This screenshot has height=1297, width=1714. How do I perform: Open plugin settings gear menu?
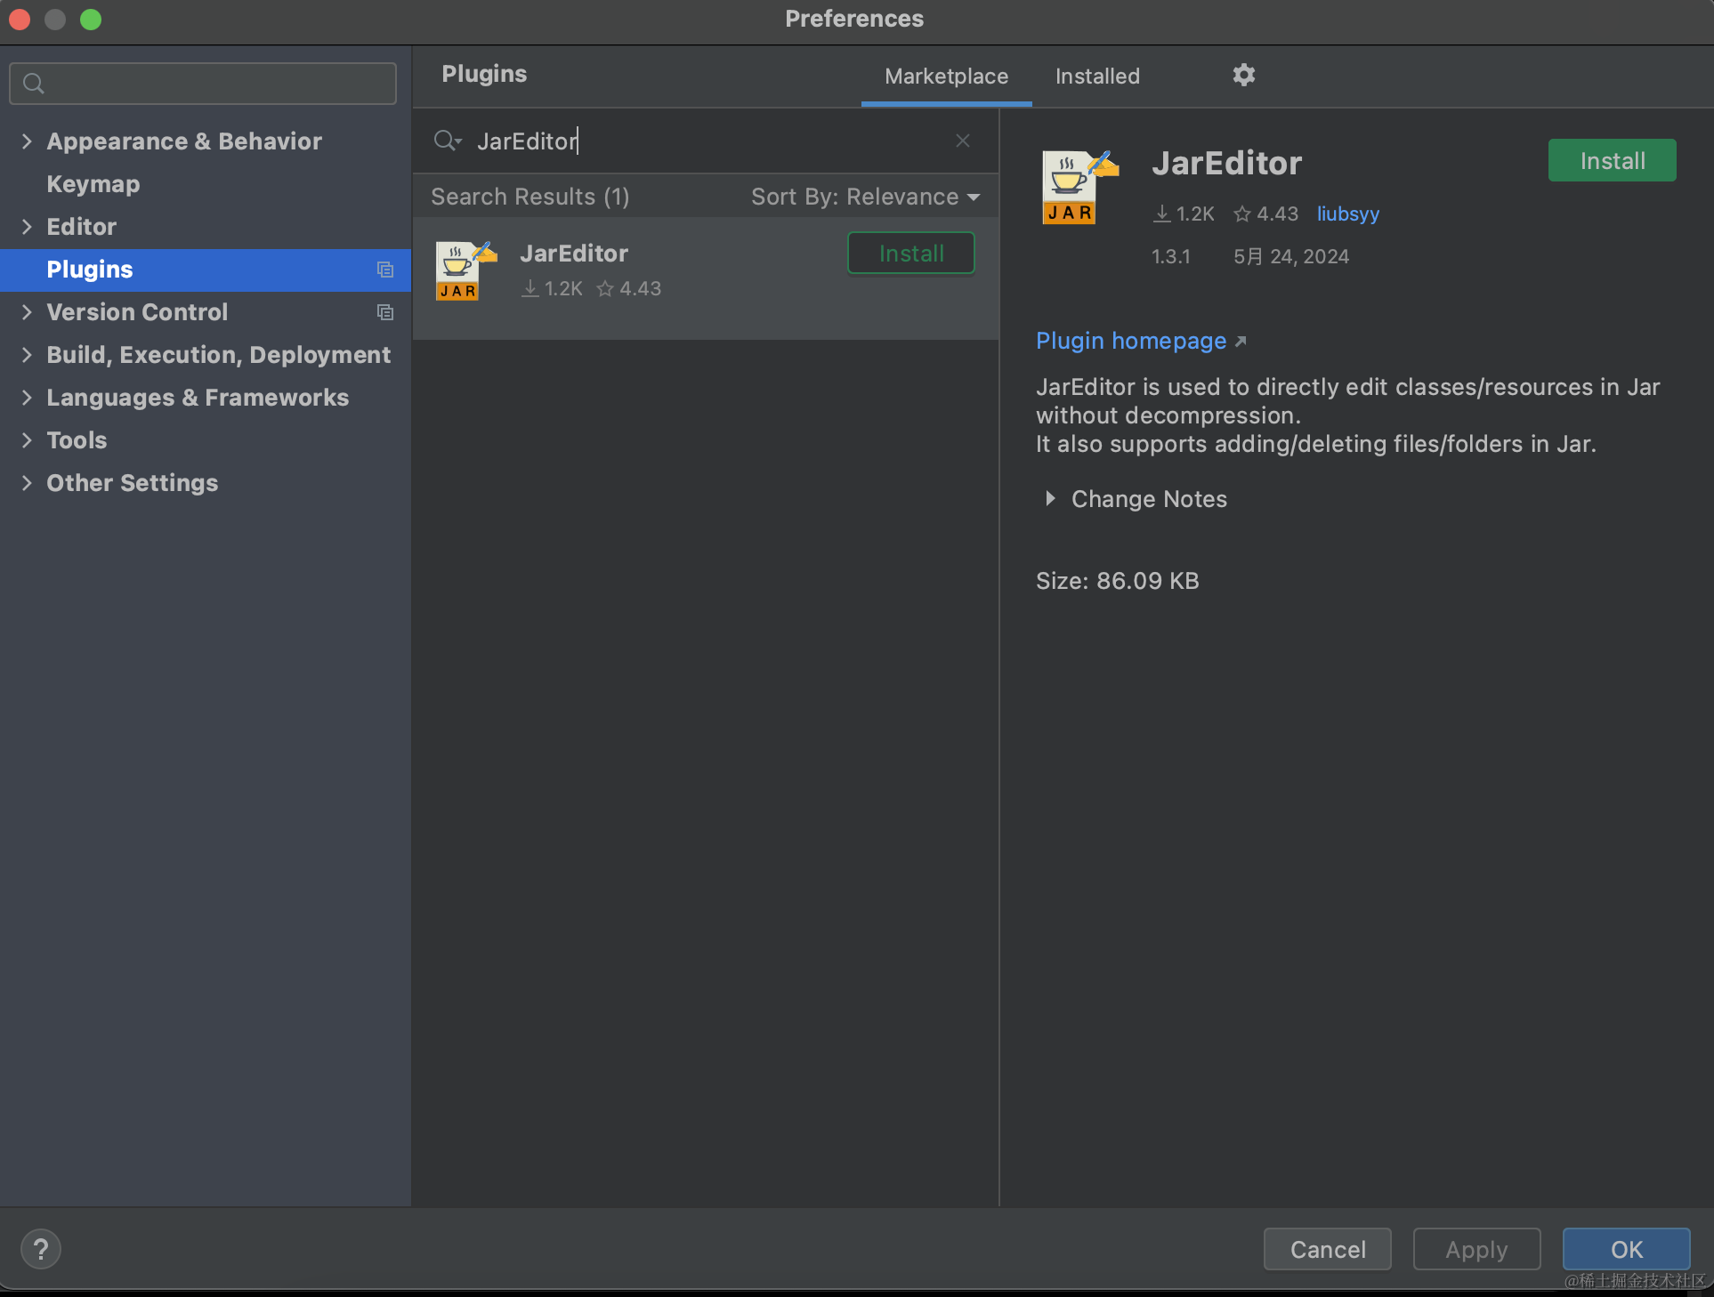(x=1244, y=74)
